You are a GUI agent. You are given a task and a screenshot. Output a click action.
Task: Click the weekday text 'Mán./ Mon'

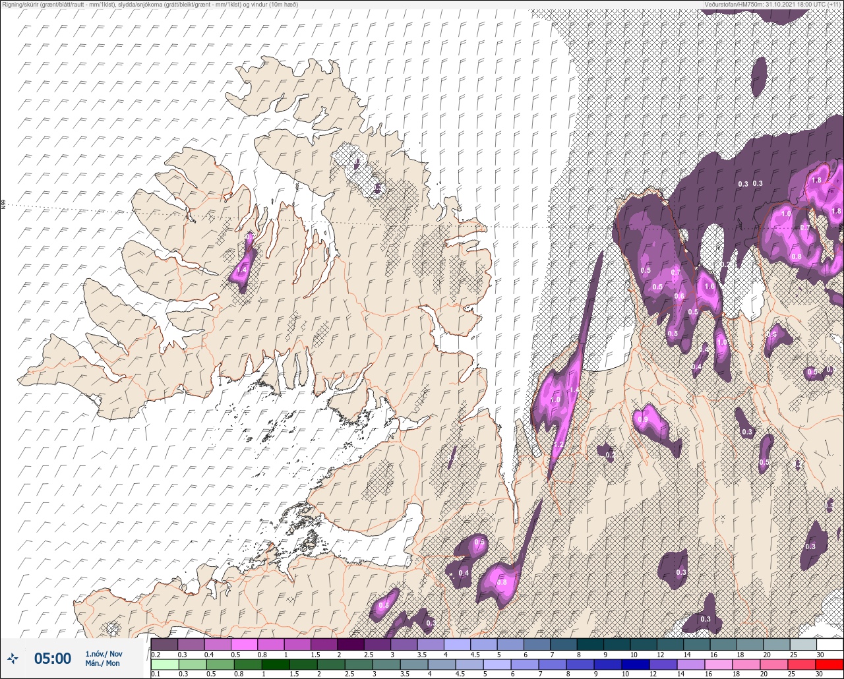[x=103, y=663]
